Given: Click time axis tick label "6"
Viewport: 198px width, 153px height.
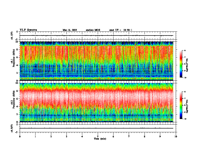Looking at the screenshot, I should pos(113,136).
